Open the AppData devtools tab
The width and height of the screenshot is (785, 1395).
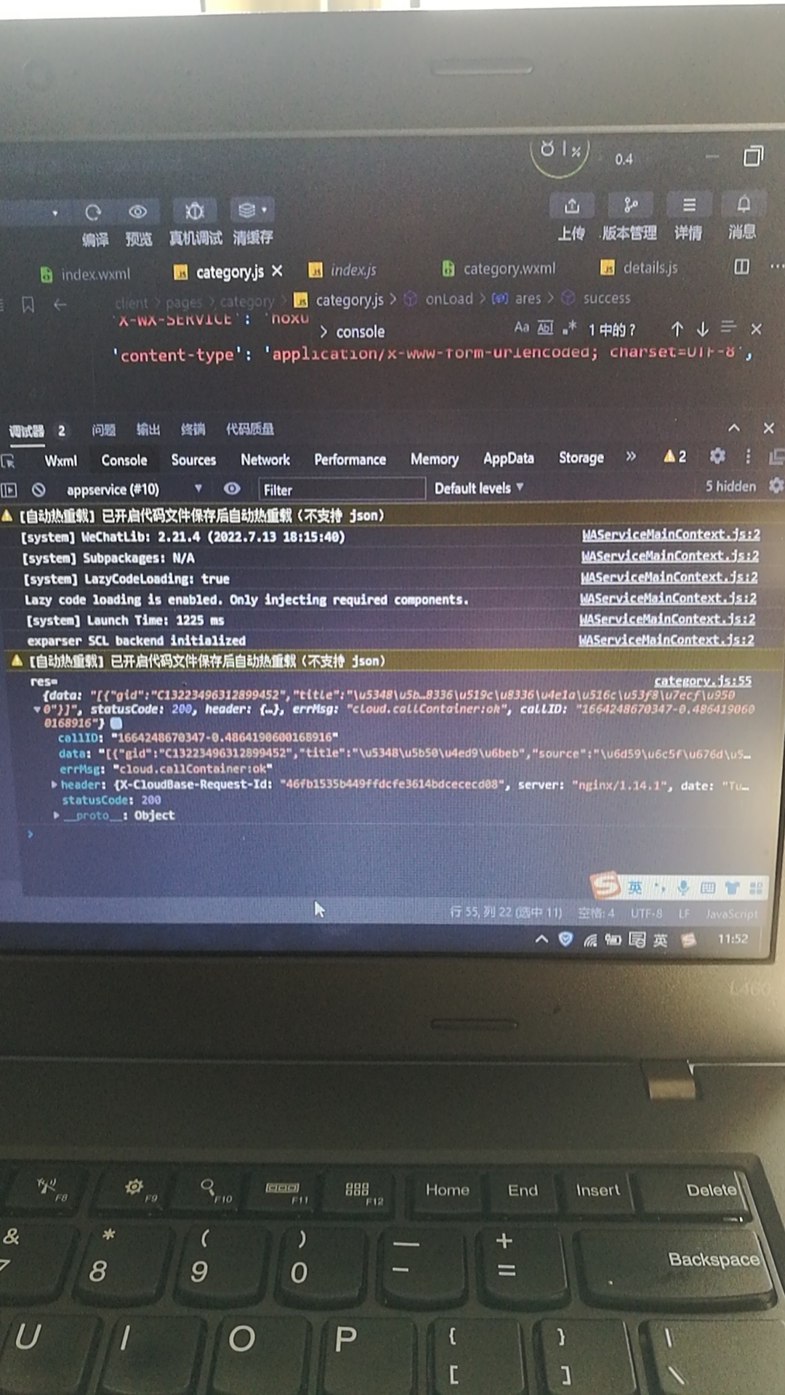pyautogui.click(x=509, y=458)
